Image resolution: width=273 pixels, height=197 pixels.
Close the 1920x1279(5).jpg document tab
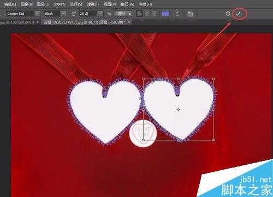(129, 22)
